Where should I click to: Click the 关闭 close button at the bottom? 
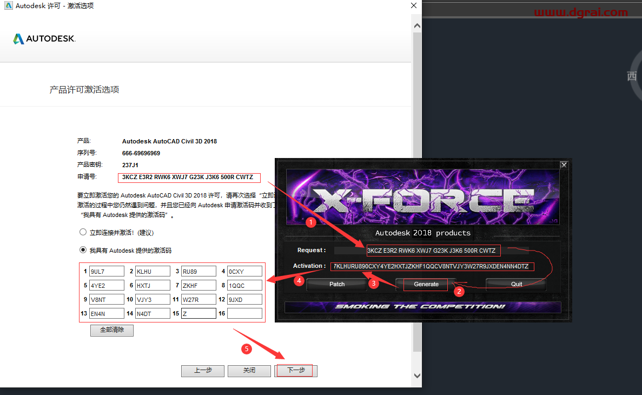249,371
